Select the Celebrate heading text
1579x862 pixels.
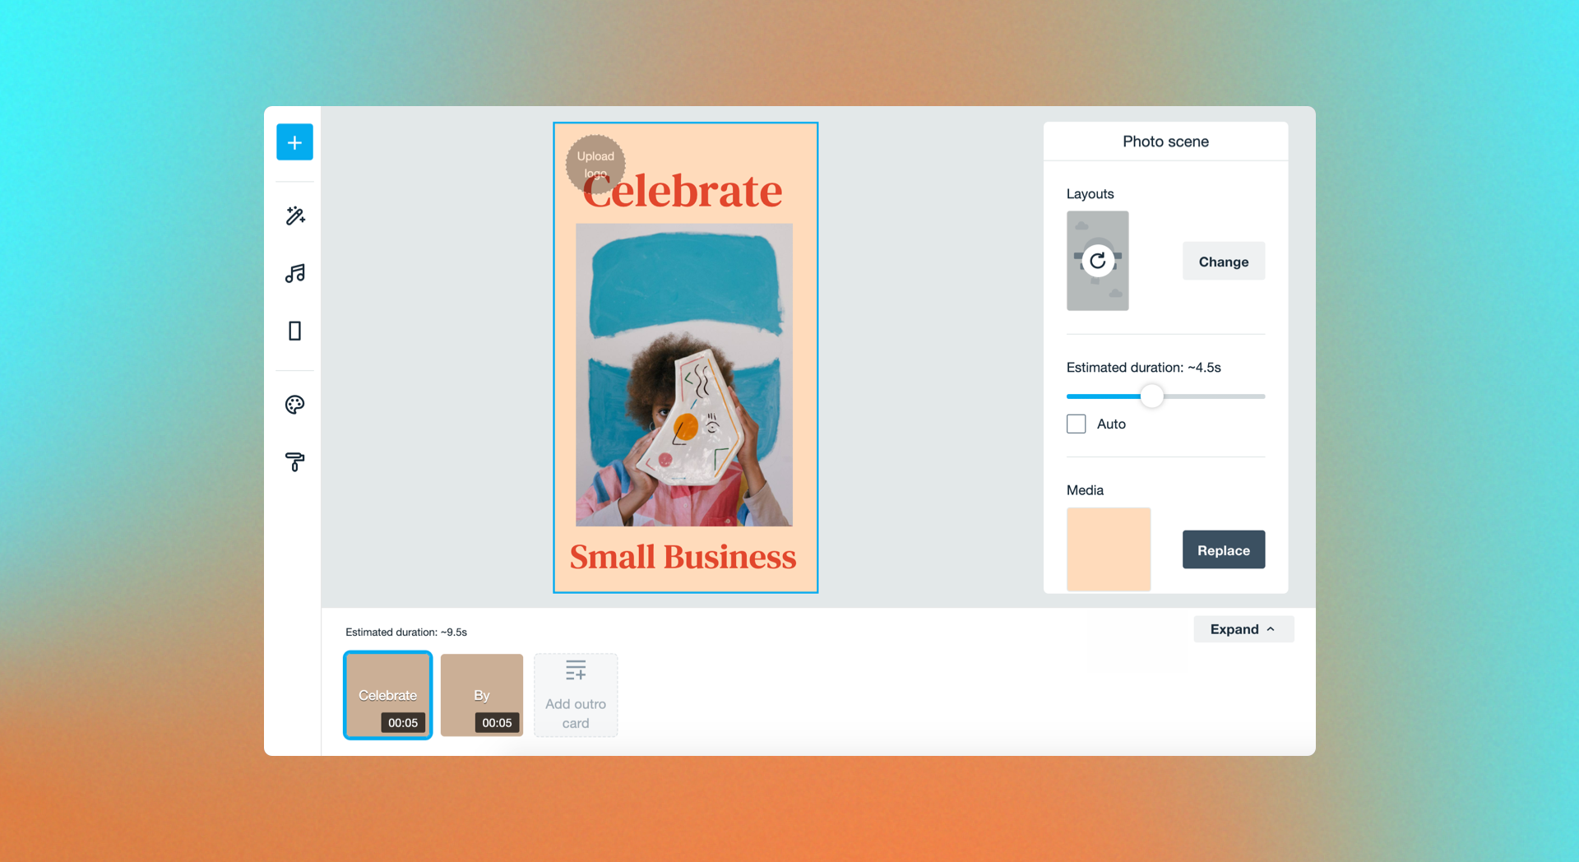683,192
